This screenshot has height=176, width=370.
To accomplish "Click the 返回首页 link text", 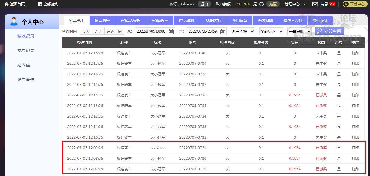I will tap(17, 4).
